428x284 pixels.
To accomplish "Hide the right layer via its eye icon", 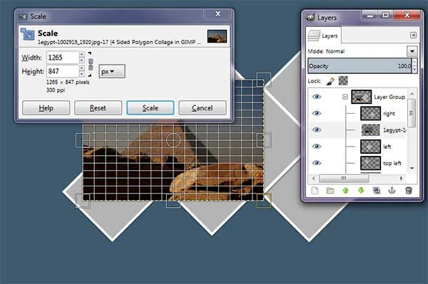I will (x=316, y=113).
